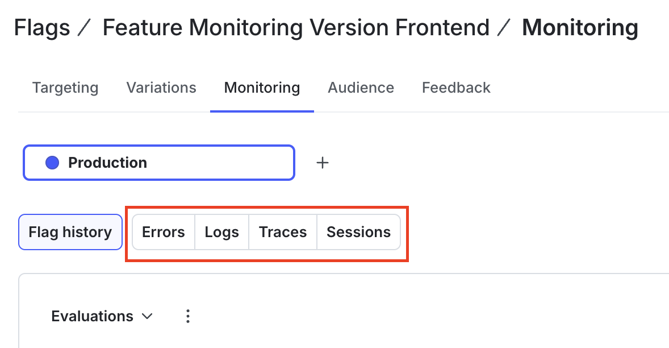The width and height of the screenshot is (669, 348).
Task: Click the Feedback tab
Action: 456,88
